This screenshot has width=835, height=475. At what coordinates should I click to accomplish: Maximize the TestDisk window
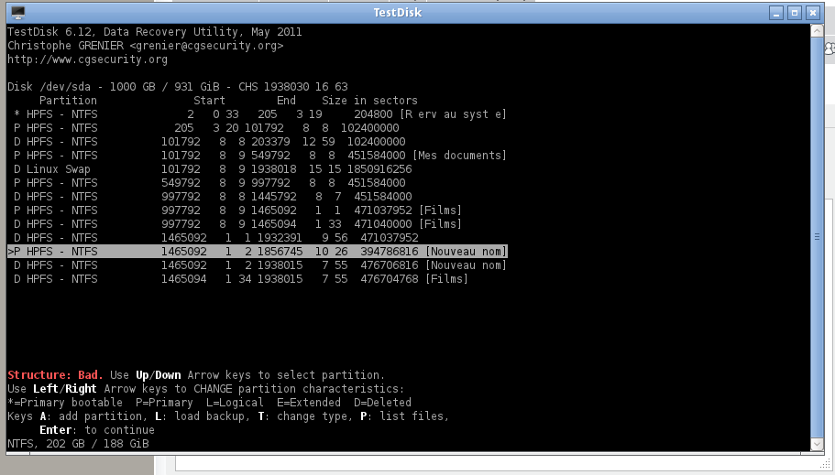795,13
